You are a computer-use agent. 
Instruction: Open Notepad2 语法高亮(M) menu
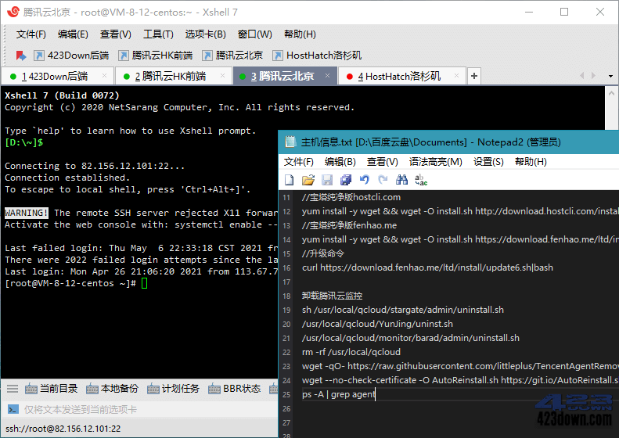435,162
